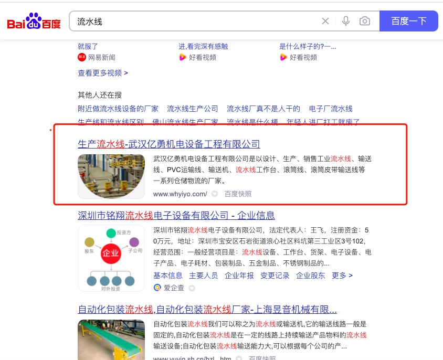The height and width of the screenshot is (360, 443).
Task: Click the Baidu logo
Action: [x=34, y=21]
